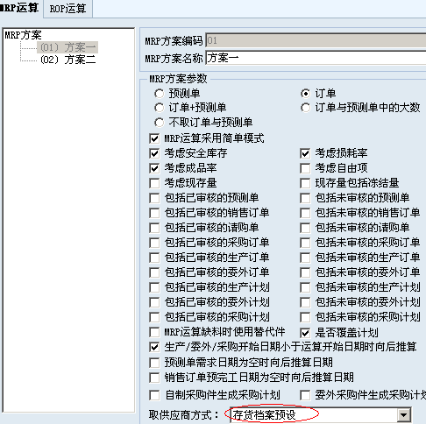This screenshot has width=426, height=424.
Task: Enable 包括未审核的预测单 checkbox
Action: click(x=305, y=198)
